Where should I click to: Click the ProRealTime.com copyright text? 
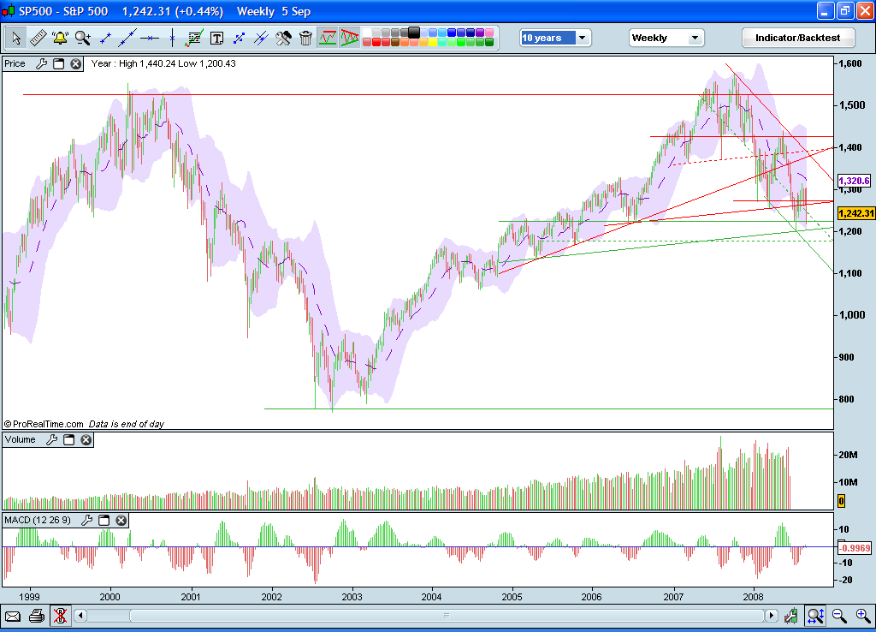44,424
